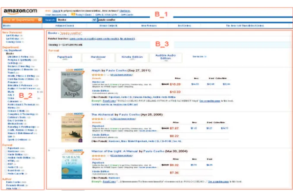Open the Shop All Departments dropdown
Viewport: 293px width, 191px height.
click(22, 20)
